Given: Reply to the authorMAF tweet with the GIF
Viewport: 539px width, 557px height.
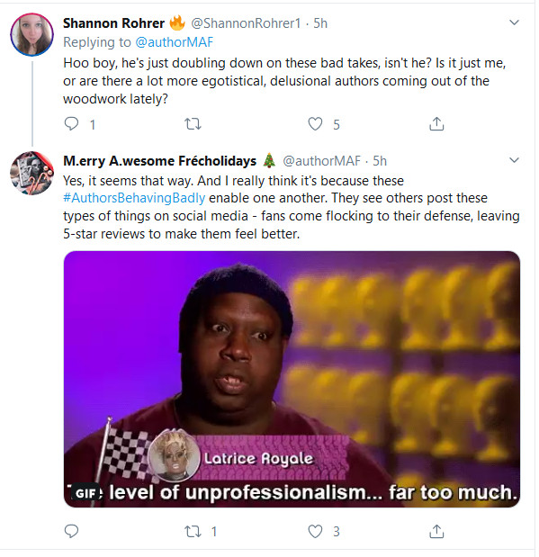Looking at the screenshot, I should pos(71,532).
